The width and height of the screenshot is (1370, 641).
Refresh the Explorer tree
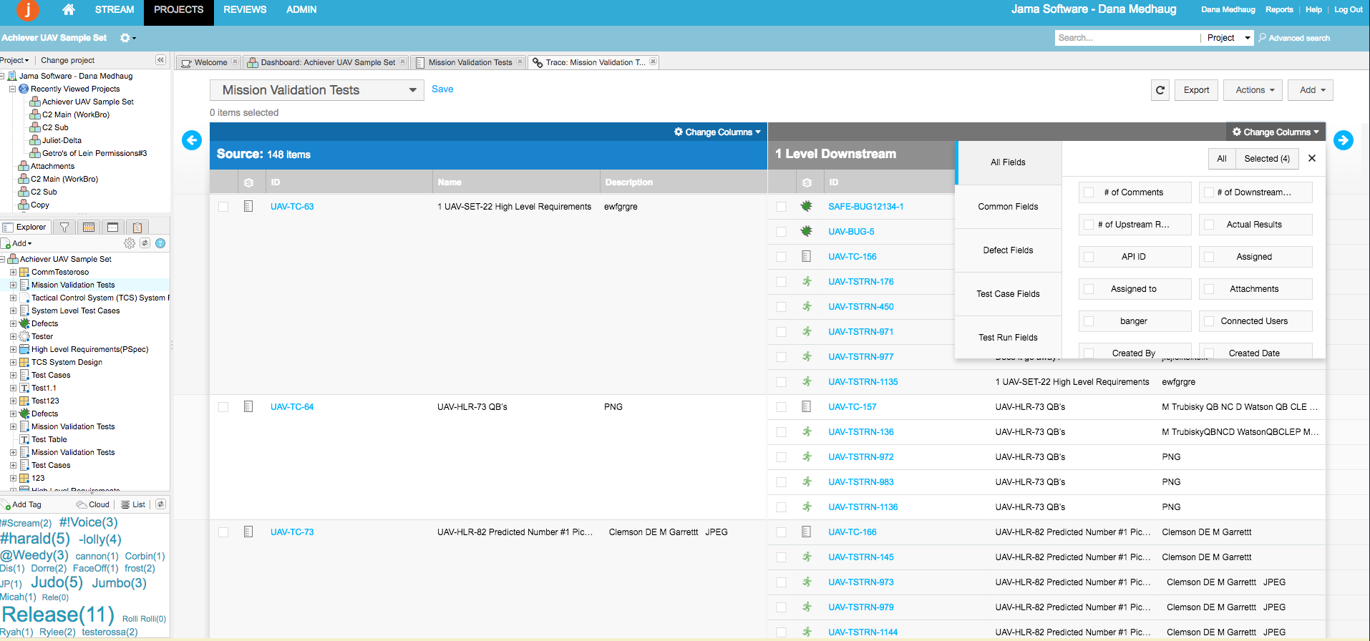(x=145, y=243)
